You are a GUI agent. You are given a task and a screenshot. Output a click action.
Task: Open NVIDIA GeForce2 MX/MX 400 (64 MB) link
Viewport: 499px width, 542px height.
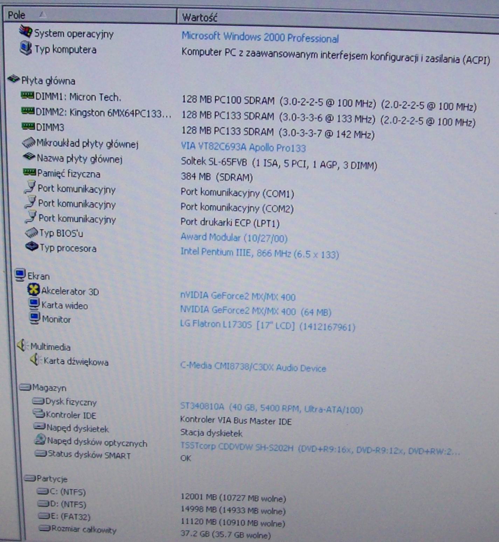(x=256, y=311)
